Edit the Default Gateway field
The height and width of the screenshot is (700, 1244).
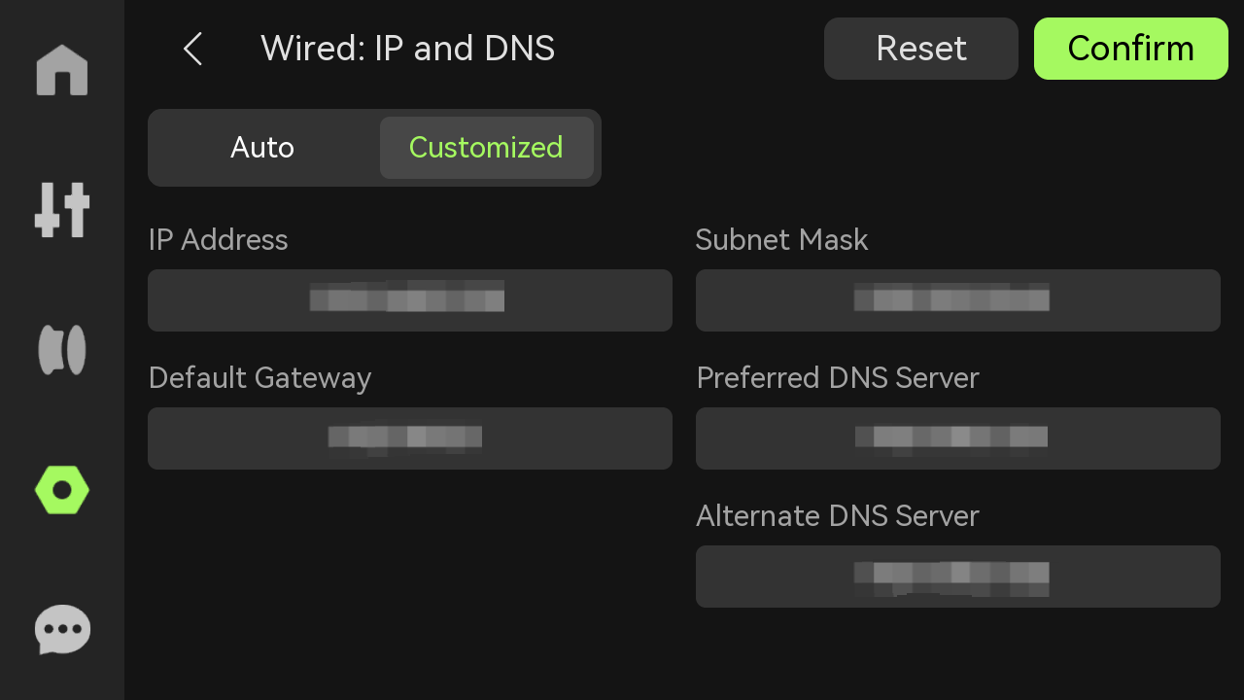(410, 438)
